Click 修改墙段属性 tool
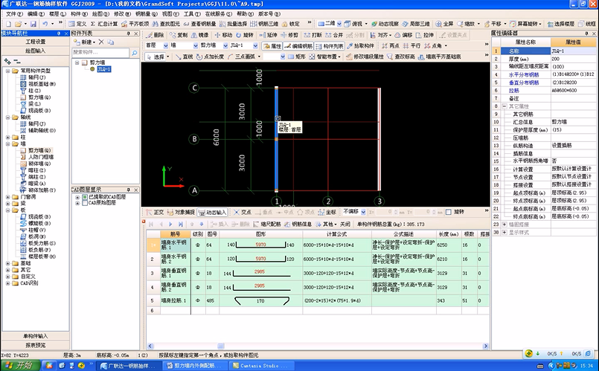This screenshot has height=371, width=599. 365,57
